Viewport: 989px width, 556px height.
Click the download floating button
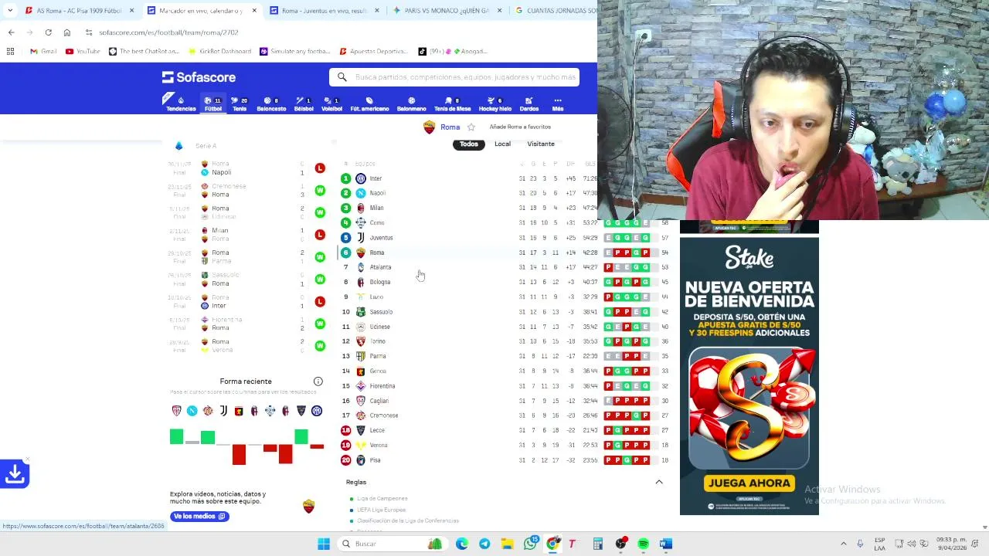(x=15, y=473)
